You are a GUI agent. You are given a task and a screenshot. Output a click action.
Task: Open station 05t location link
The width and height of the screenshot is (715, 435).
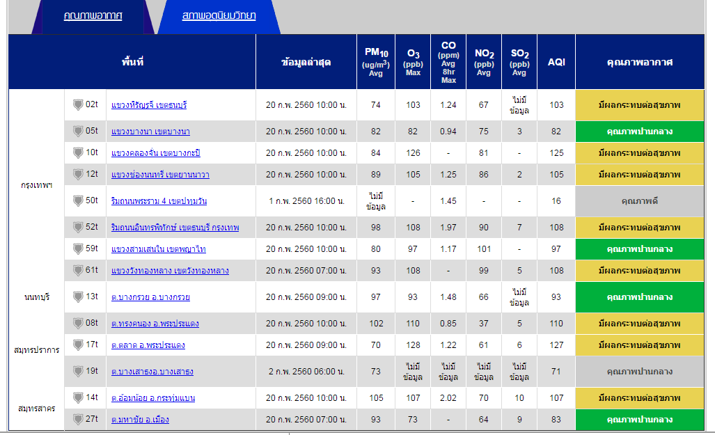tap(150, 132)
